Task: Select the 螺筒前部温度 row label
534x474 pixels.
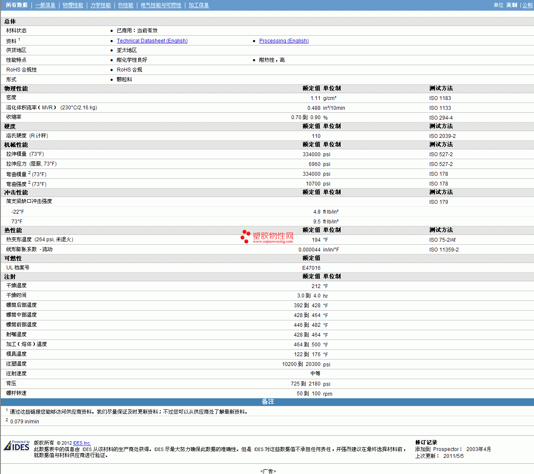Action: click(x=21, y=325)
